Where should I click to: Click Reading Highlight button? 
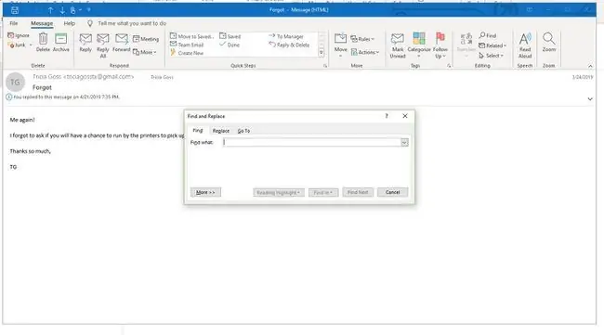pos(279,192)
